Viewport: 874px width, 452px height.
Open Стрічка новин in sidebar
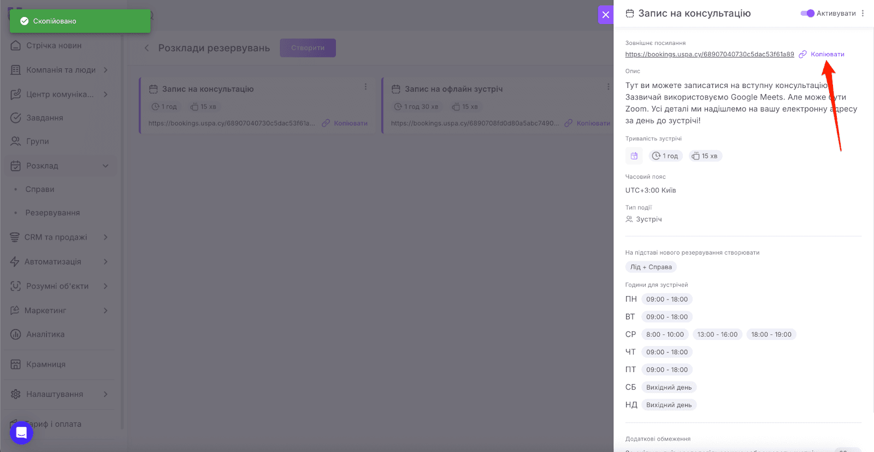(x=54, y=45)
